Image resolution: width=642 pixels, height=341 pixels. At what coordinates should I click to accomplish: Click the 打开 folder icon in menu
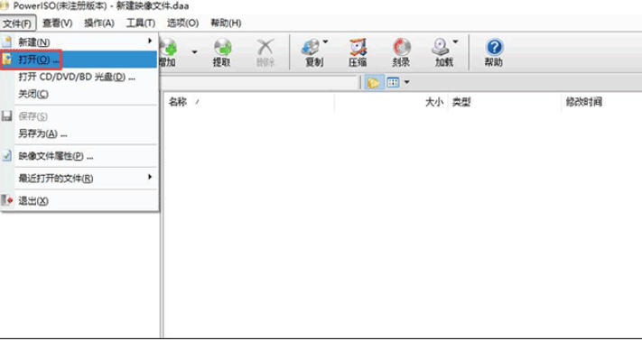(x=7, y=60)
